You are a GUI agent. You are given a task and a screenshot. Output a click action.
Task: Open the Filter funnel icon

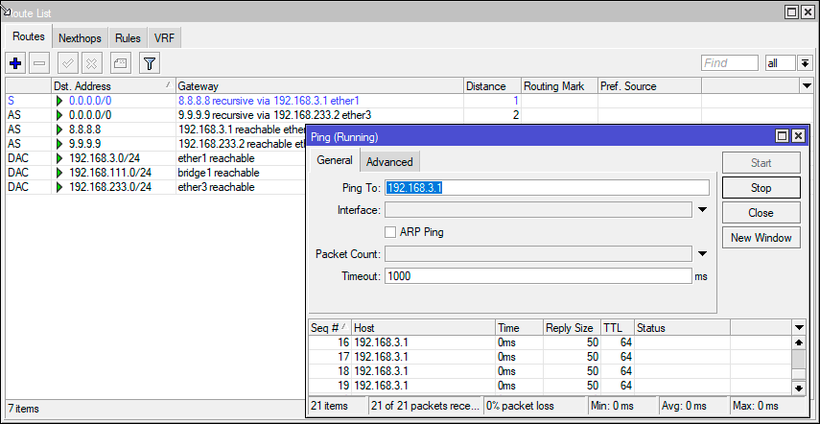(150, 63)
